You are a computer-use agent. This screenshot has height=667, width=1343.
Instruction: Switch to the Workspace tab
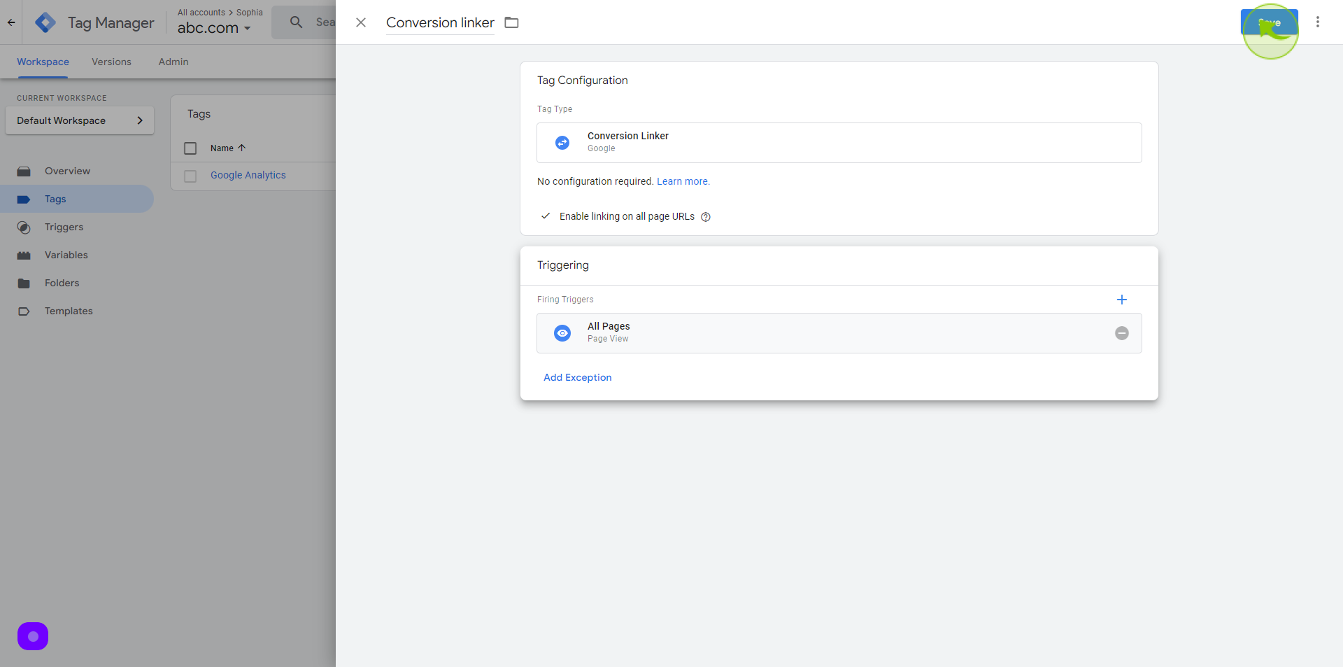(x=43, y=62)
